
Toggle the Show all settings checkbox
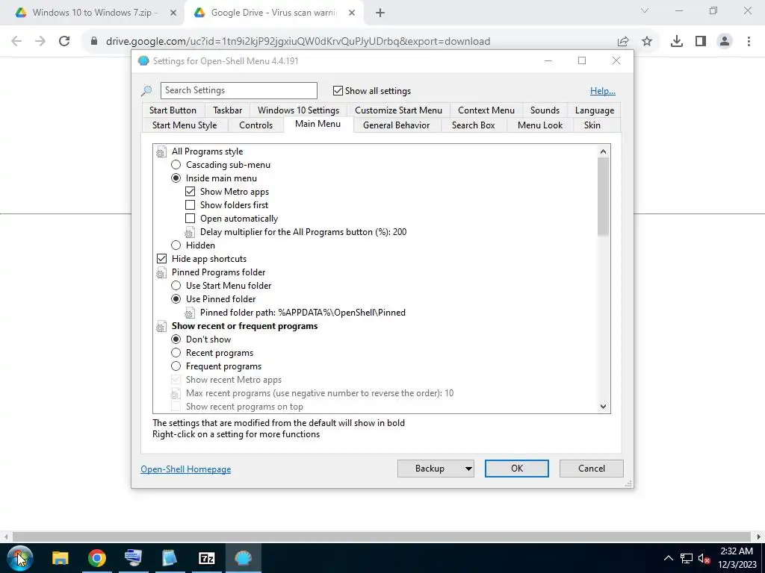pos(338,90)
